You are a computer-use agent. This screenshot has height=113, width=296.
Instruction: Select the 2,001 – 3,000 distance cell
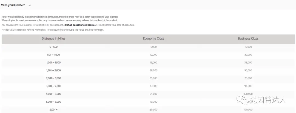[x=53, y=78]
